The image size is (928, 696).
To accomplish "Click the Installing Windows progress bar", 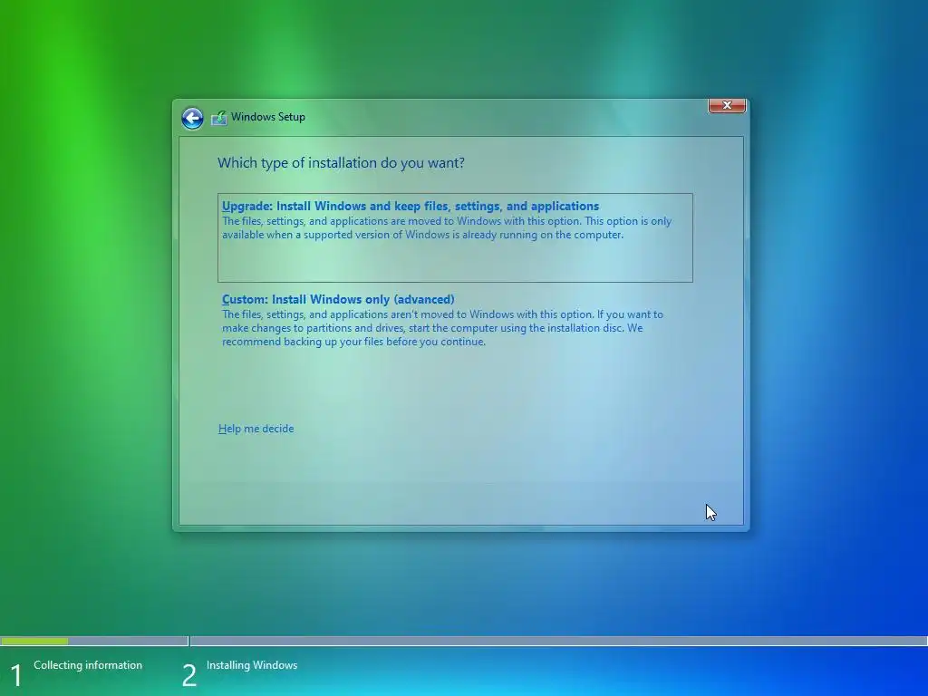I will click(558, 641).
